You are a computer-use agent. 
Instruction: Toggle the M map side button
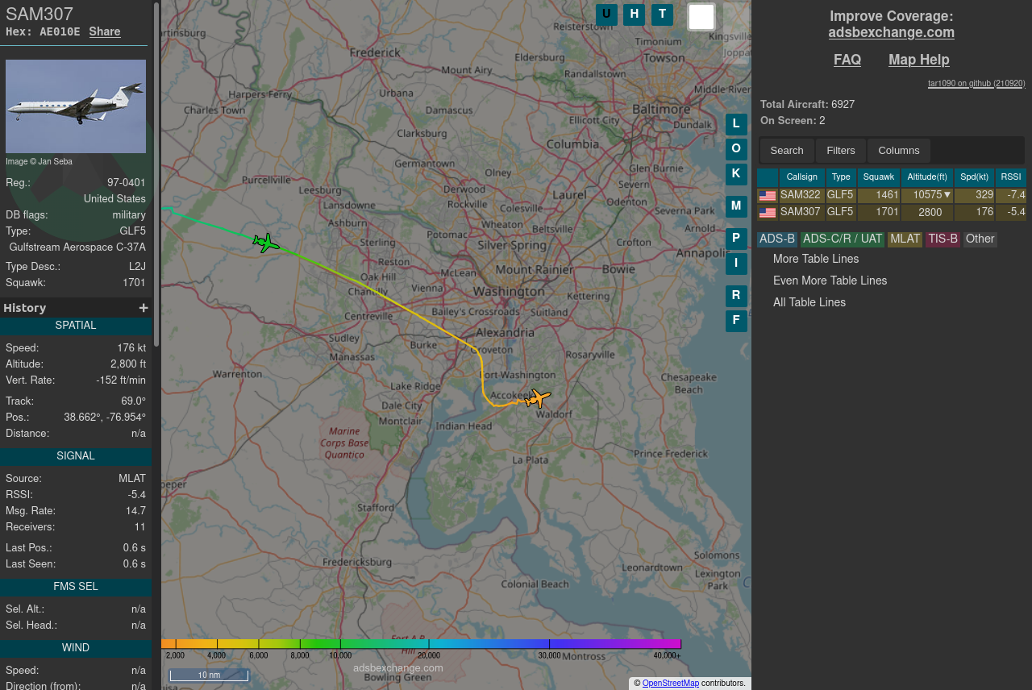click(x=736, y=206)
